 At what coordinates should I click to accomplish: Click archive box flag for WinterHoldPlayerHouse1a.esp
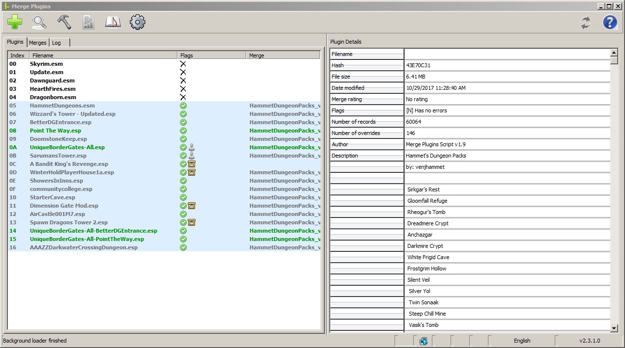pyautogui.click(x=192, y=172)
